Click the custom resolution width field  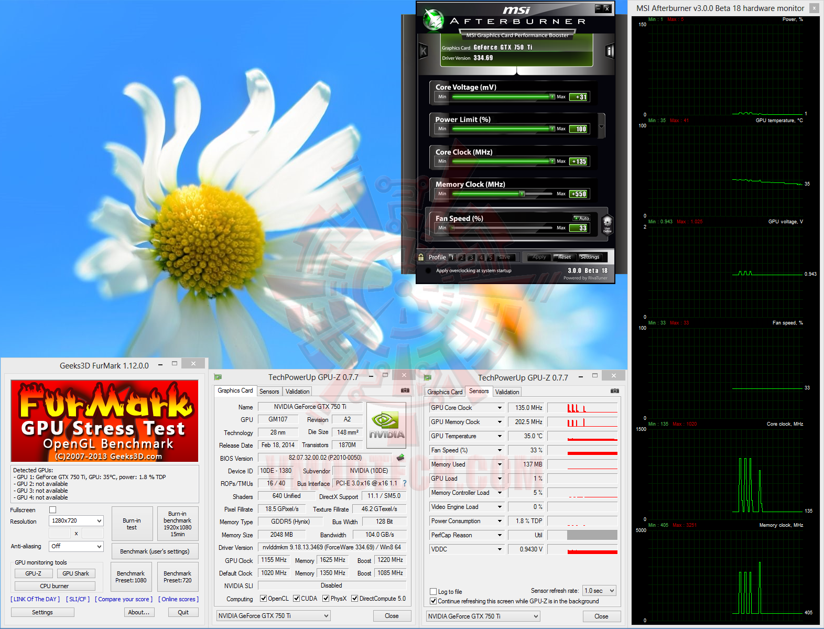pos(60,533)
